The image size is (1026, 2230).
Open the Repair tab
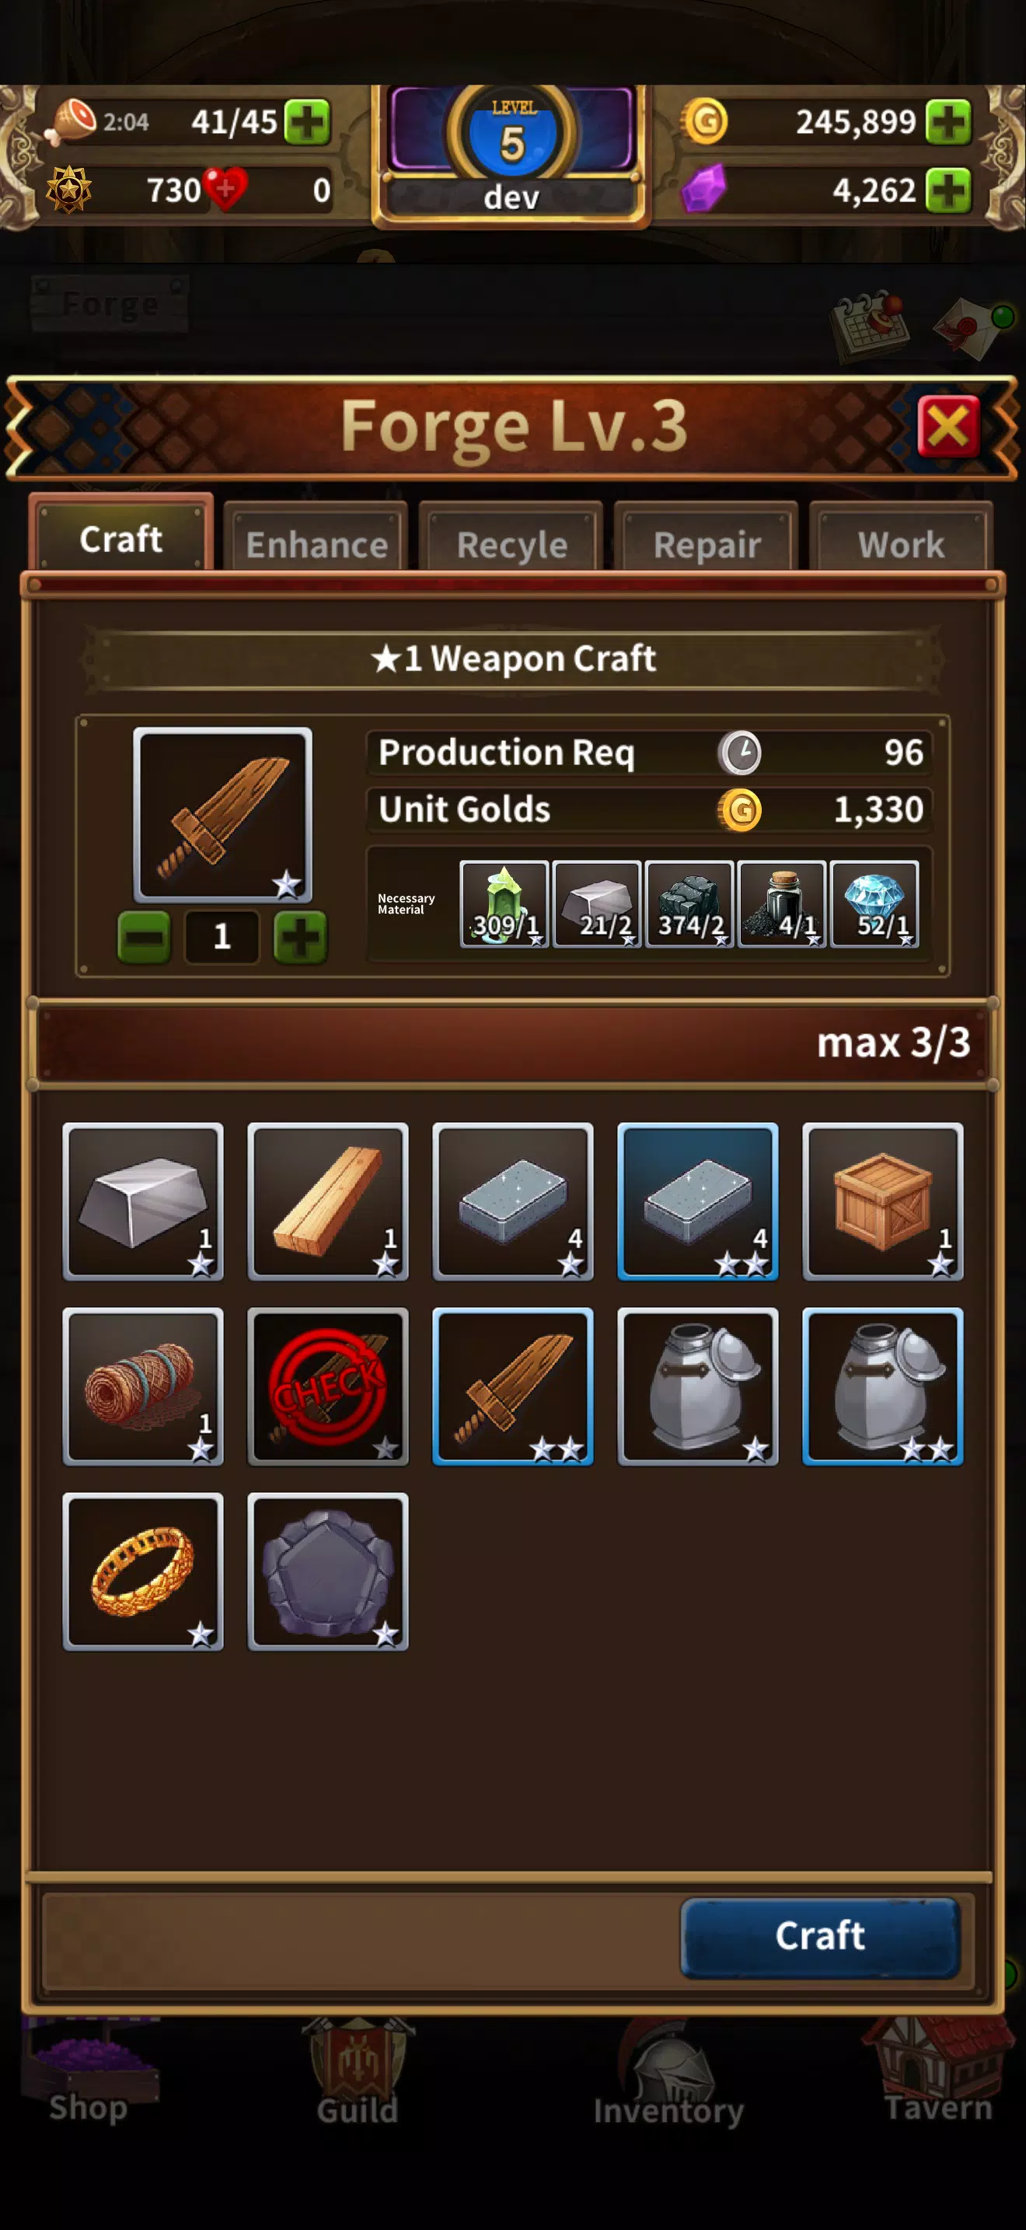point(707,544)
